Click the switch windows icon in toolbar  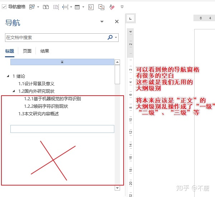tap(32, 7)
